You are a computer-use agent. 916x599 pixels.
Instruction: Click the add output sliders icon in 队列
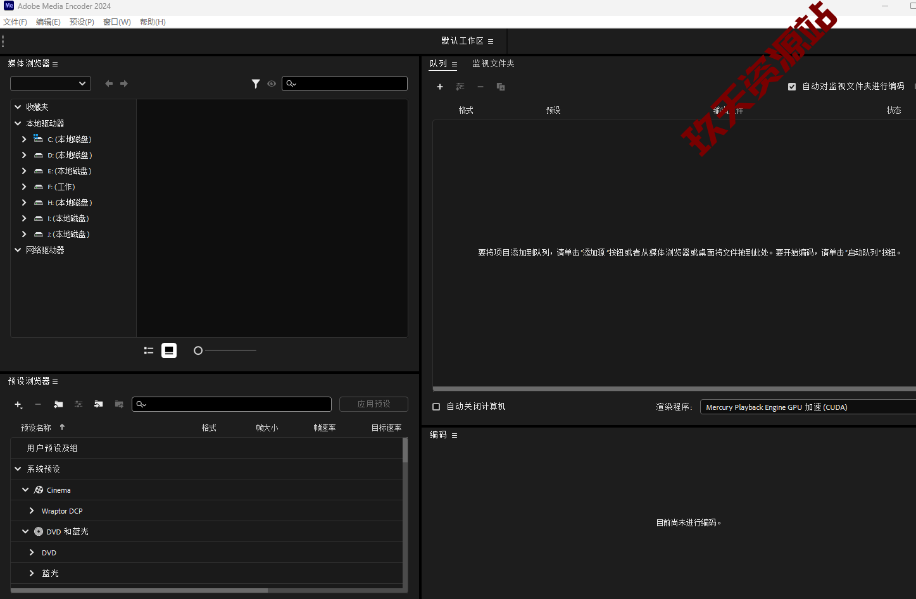click(460, 87)
